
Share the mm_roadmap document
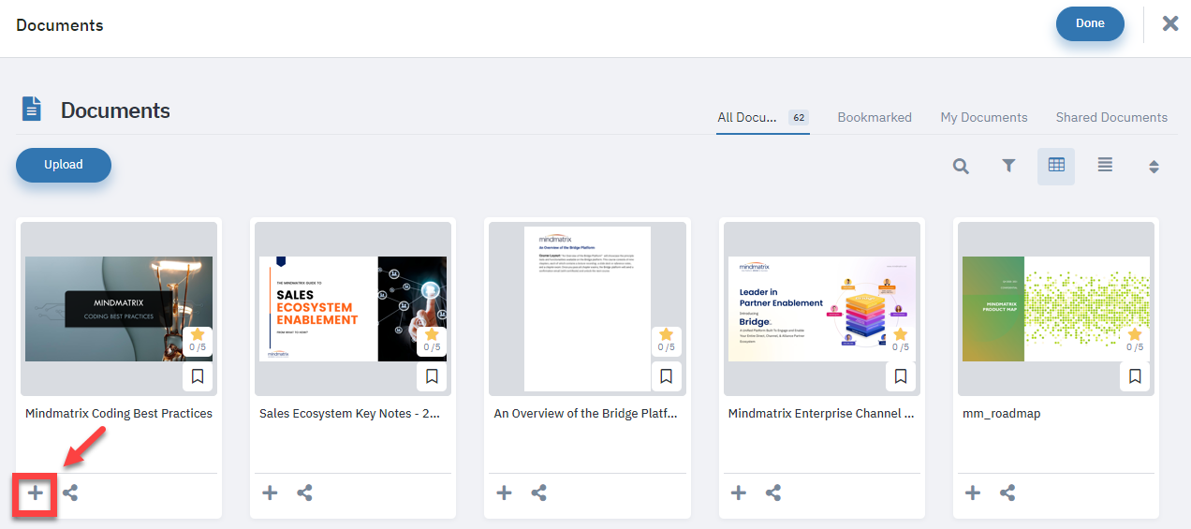pos(1007,492)
